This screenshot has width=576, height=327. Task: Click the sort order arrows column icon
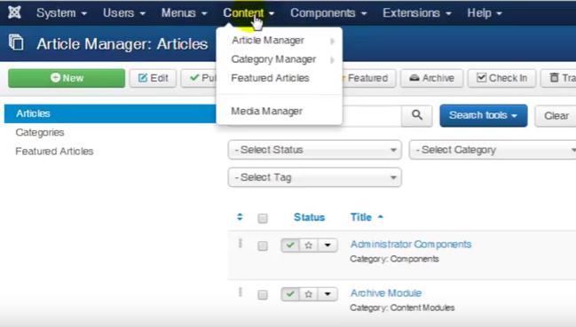(x=240, y=217)
